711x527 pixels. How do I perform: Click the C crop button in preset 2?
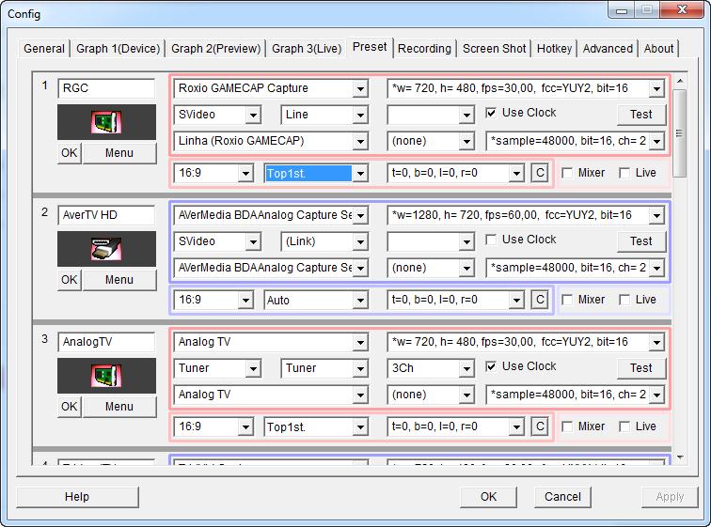pos(540,300)
